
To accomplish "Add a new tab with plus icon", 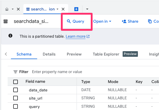I will point(76,9).
